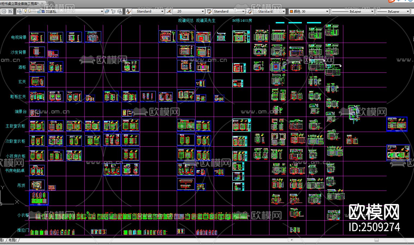Click the 小衣柜 row label
This screenshot has width=414, height=245.
pos(23,215)
